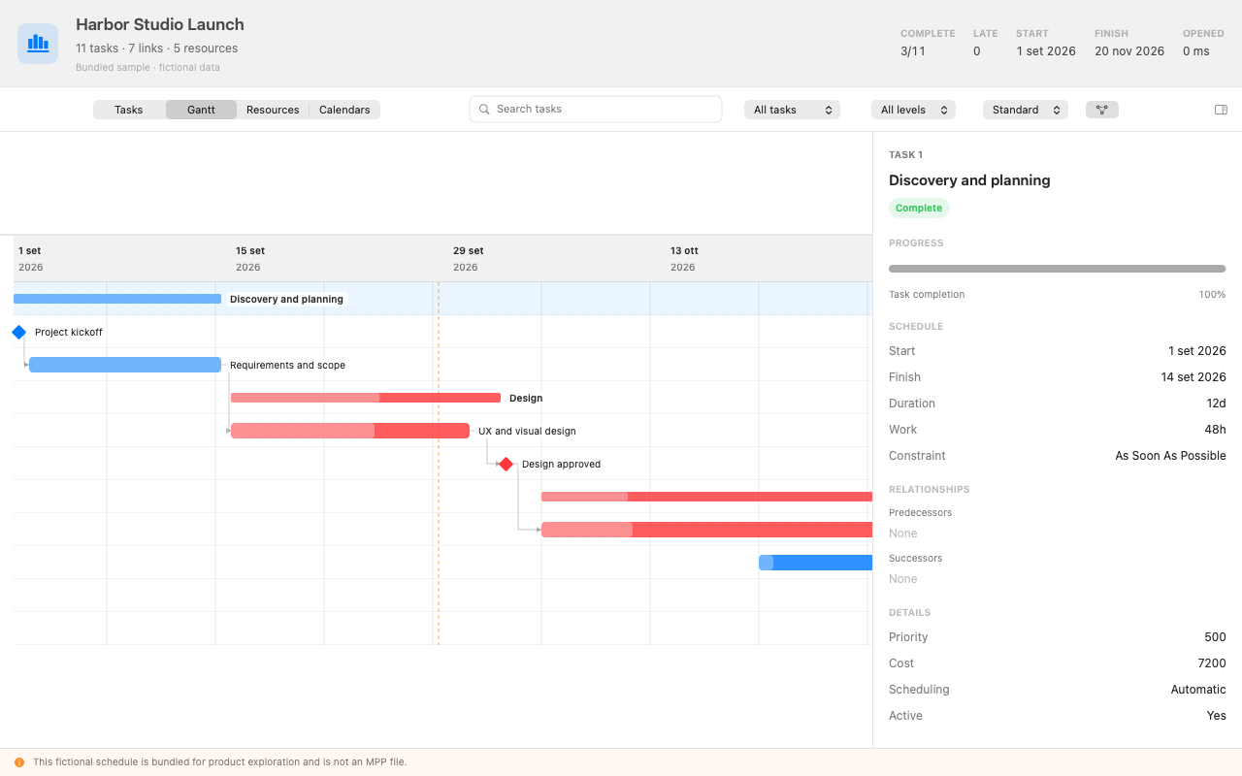
Task: Click the UX and visual design bar
Action: [350, 431]
